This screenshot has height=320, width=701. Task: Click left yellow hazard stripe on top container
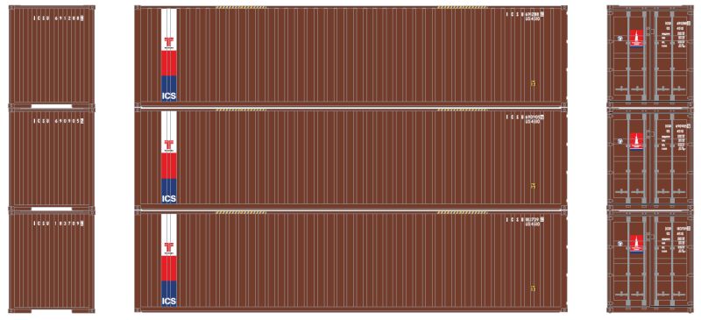(241, 8)
